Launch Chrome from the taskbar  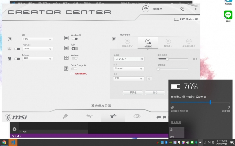click(4, 142)
